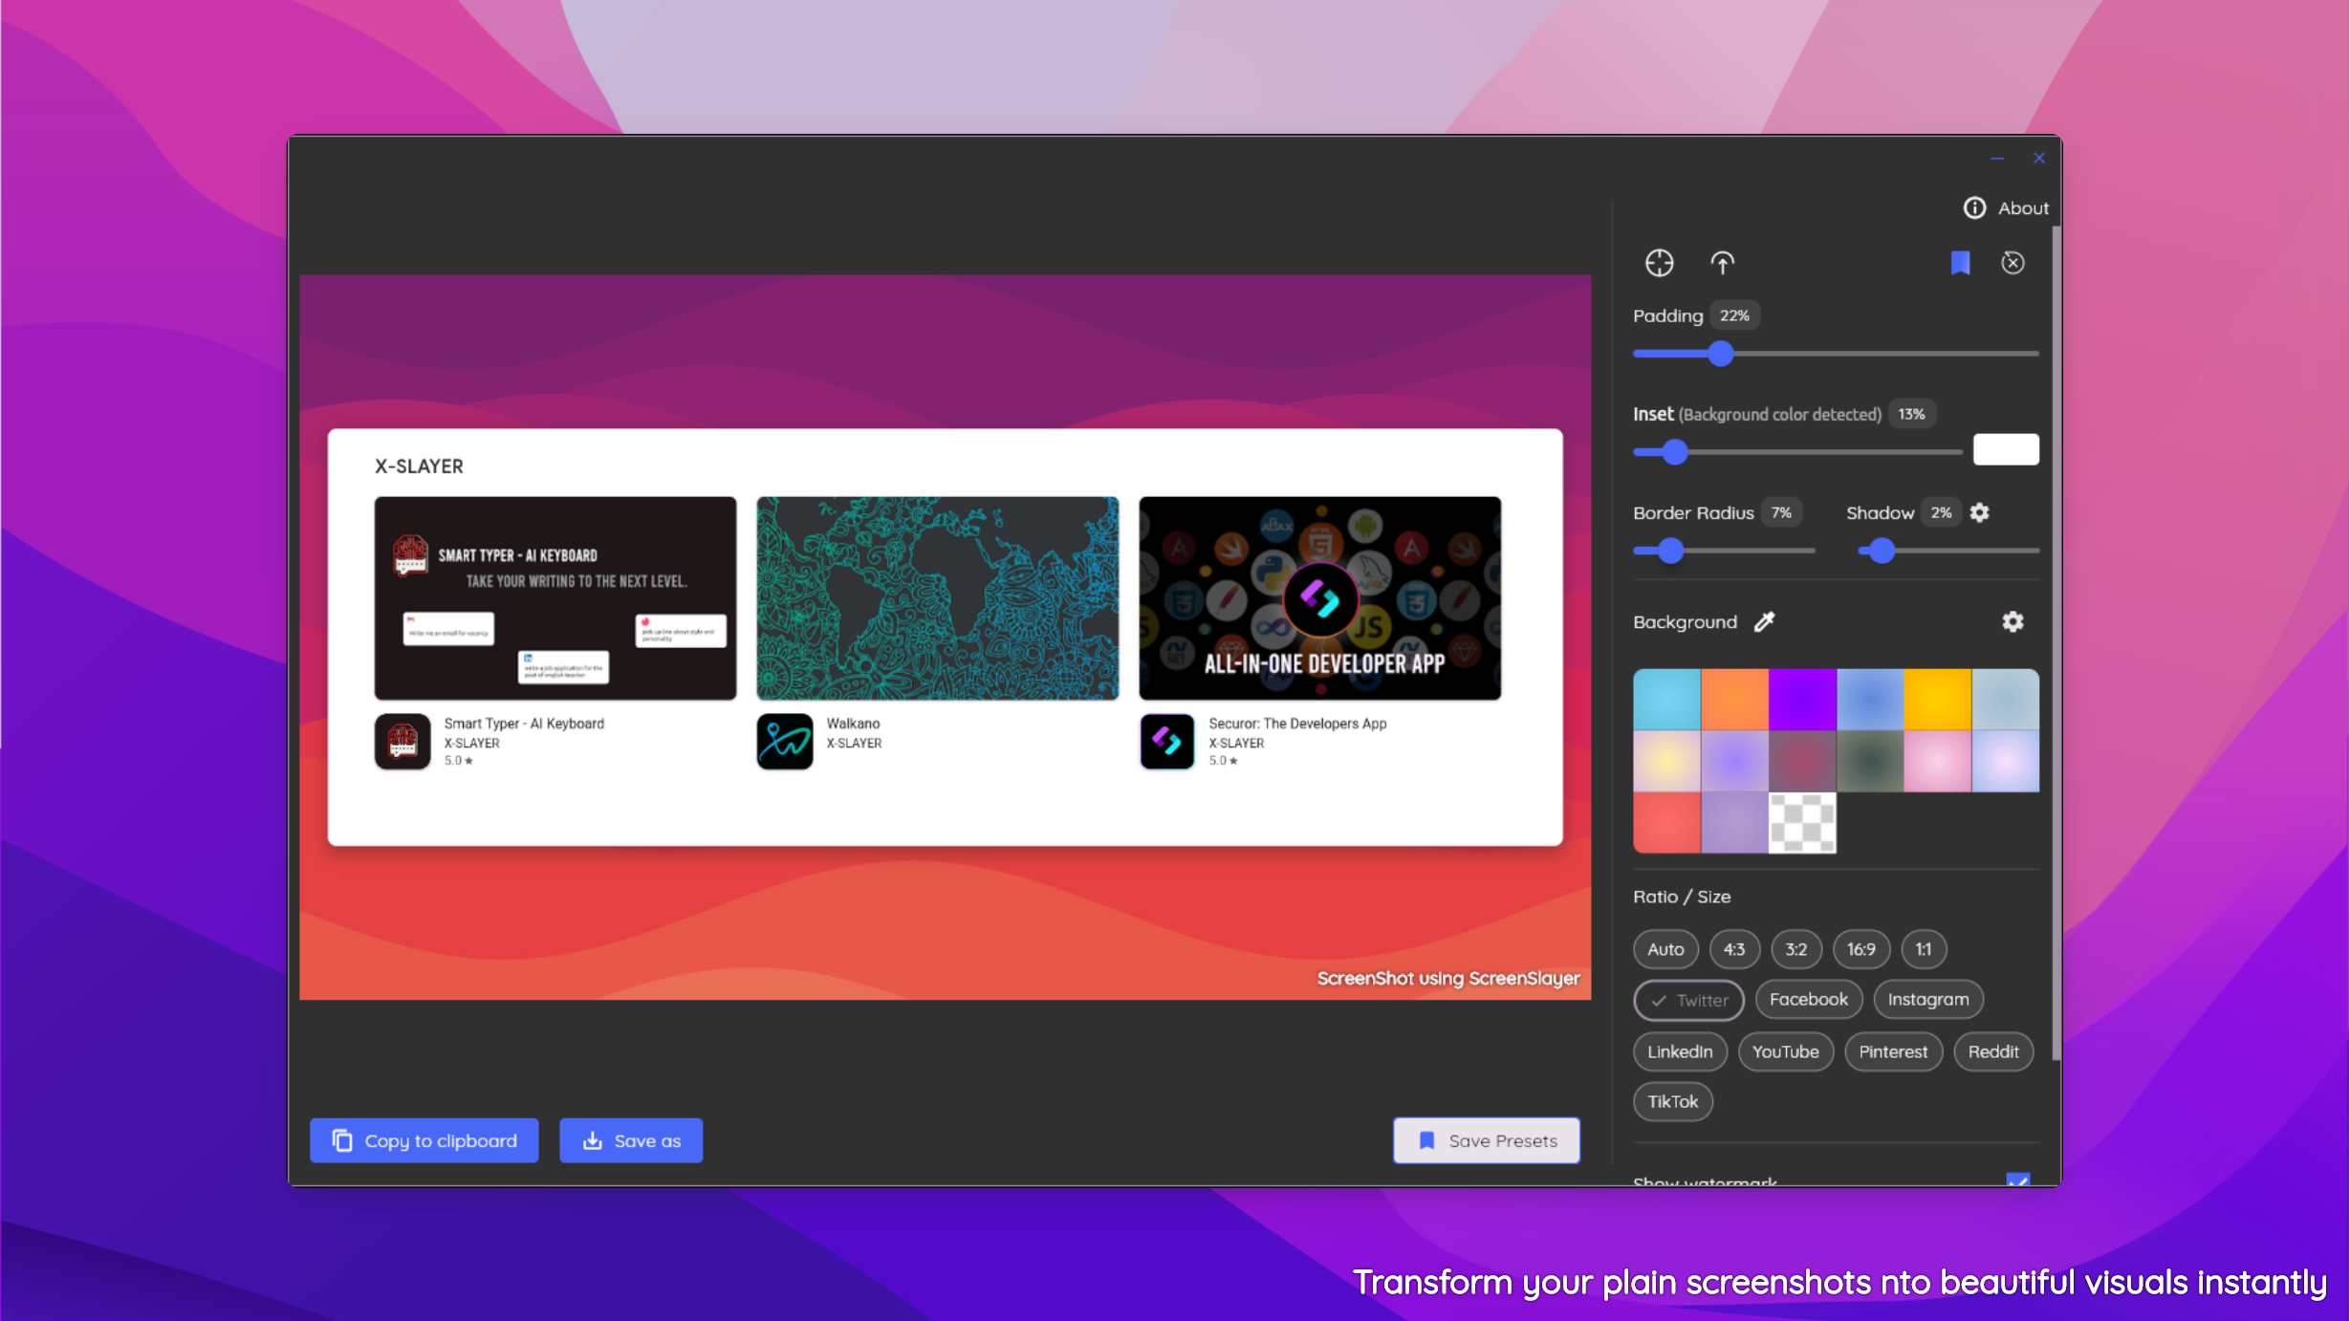
Task: Click the Walkano map preview thumbnail
Action: pos(938,598)
